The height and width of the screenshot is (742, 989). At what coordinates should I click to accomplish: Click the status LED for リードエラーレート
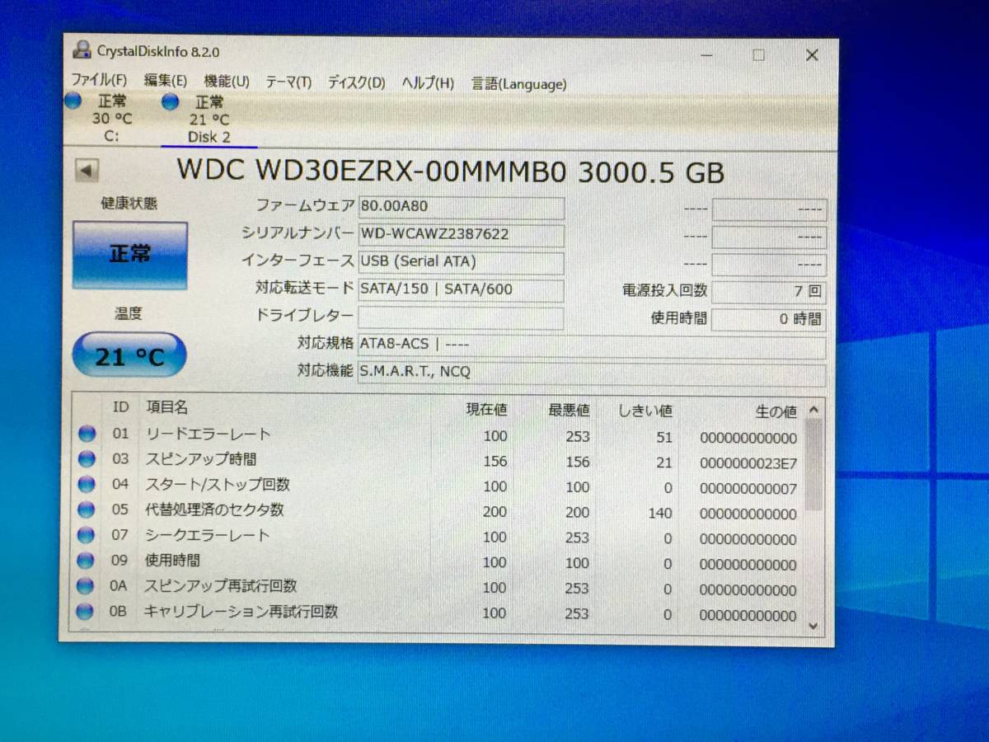[x=87, y=435]
